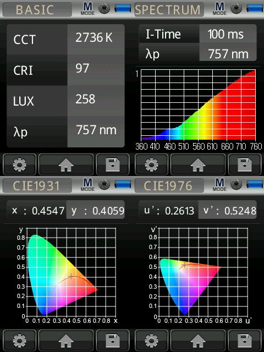This screenshot has width=264, height=352.
Task: Tap the crosshair on CIE1931 diagram
Action: pyautogui.click(x=71, y=276)
